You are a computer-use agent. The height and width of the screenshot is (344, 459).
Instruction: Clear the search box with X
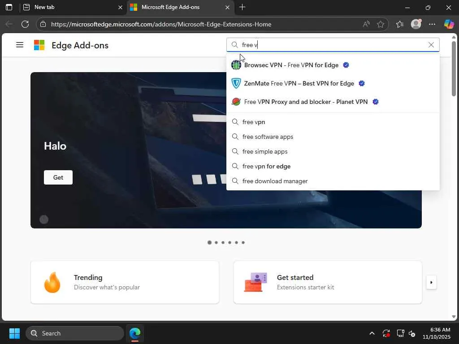point(431,45)
